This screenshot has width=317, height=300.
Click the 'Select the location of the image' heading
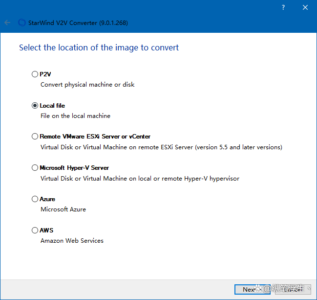[x=99, y=48]
